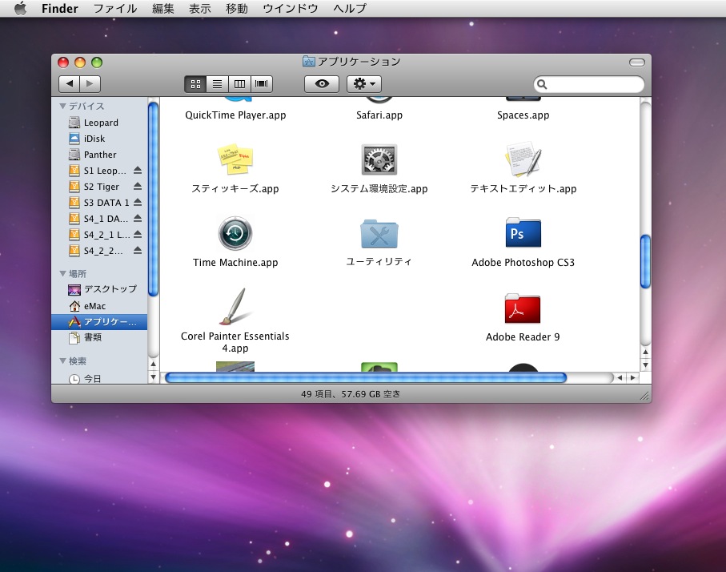Click the Finder search field
Image resolution: width=726 pixels, height=572 pixels.
(x=588, y=84)
